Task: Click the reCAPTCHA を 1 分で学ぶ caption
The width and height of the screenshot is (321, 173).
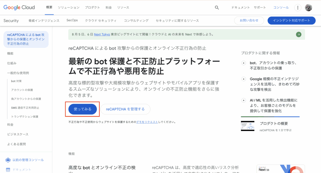Action: (275, 130)
